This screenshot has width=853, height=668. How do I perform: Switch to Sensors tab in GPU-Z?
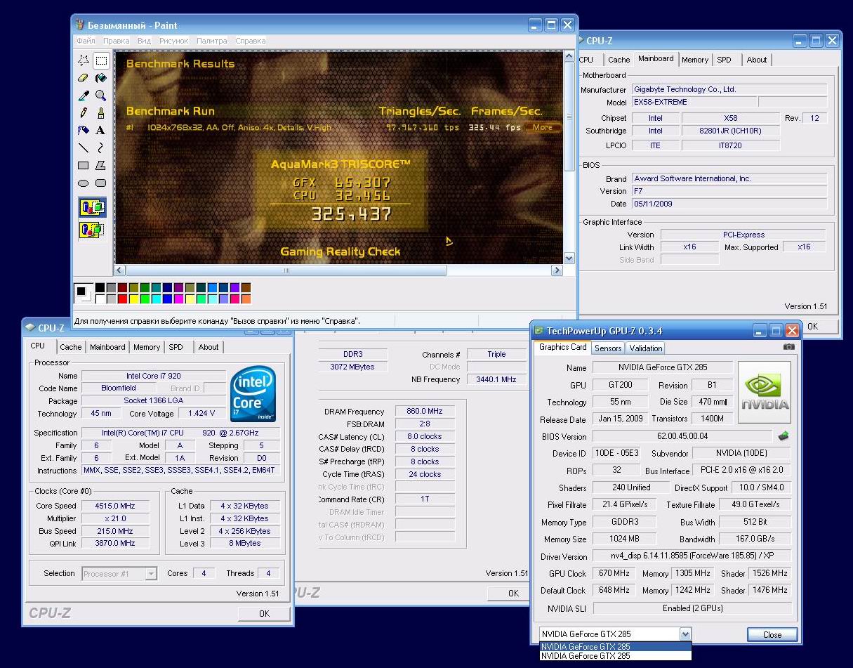pos(608,348)
